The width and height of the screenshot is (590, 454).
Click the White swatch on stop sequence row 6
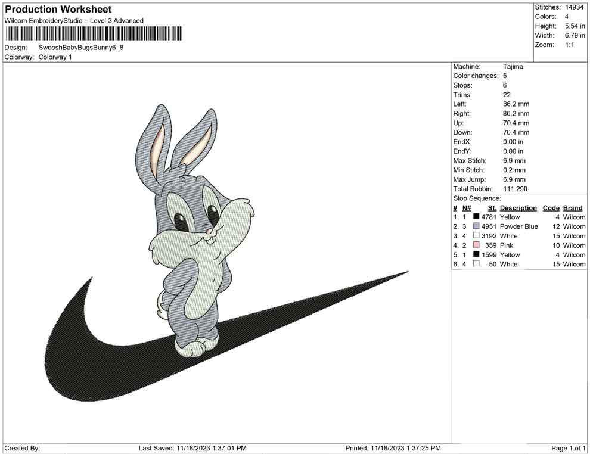tap(476, 264)
